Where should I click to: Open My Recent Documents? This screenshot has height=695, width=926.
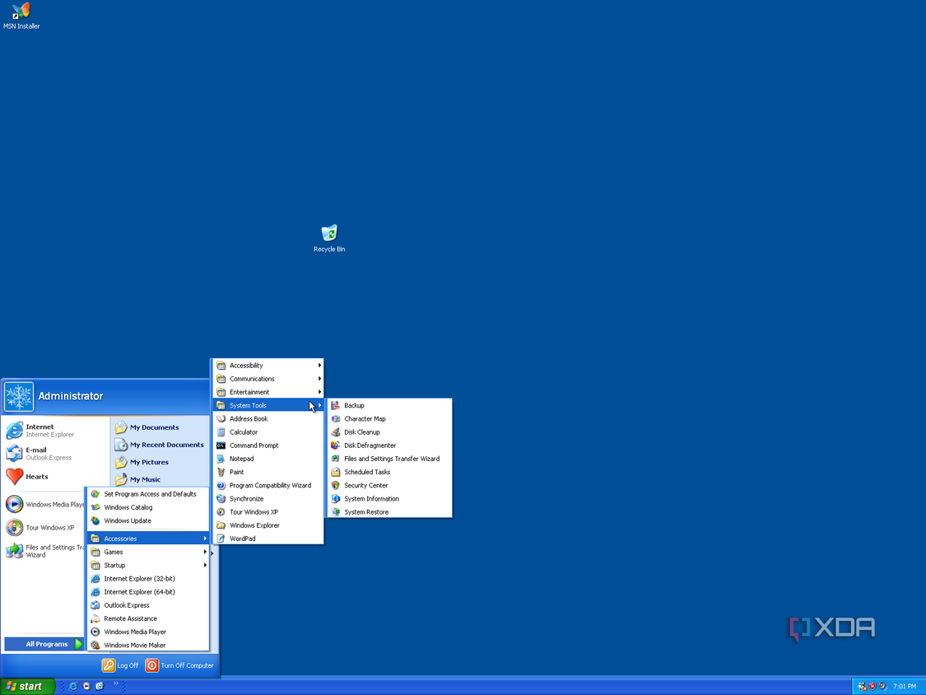[x=160, y=445]
